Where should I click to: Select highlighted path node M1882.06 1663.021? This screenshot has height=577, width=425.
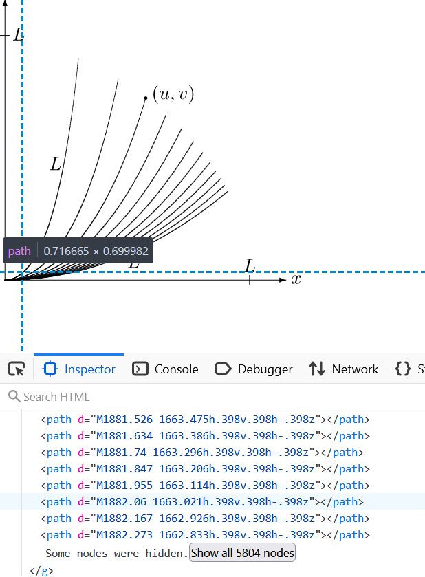point(202,502)
